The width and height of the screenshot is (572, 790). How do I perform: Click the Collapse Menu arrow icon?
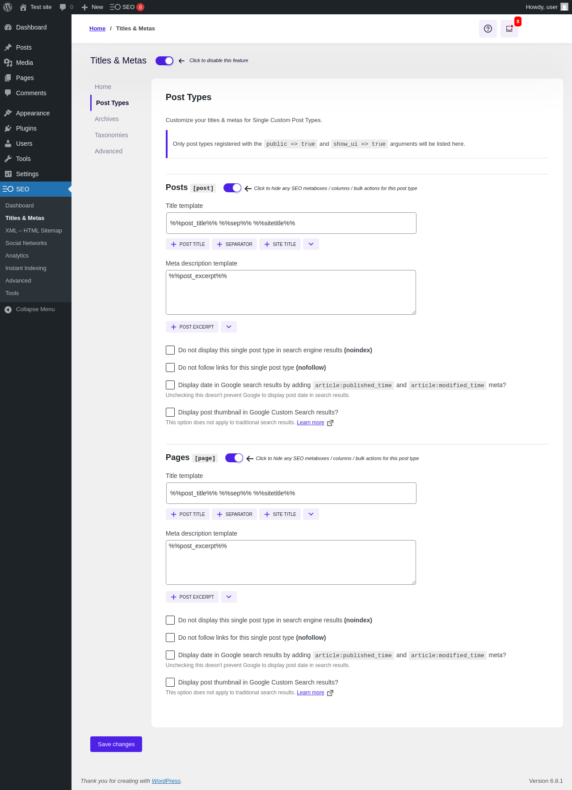click(8, 309)
